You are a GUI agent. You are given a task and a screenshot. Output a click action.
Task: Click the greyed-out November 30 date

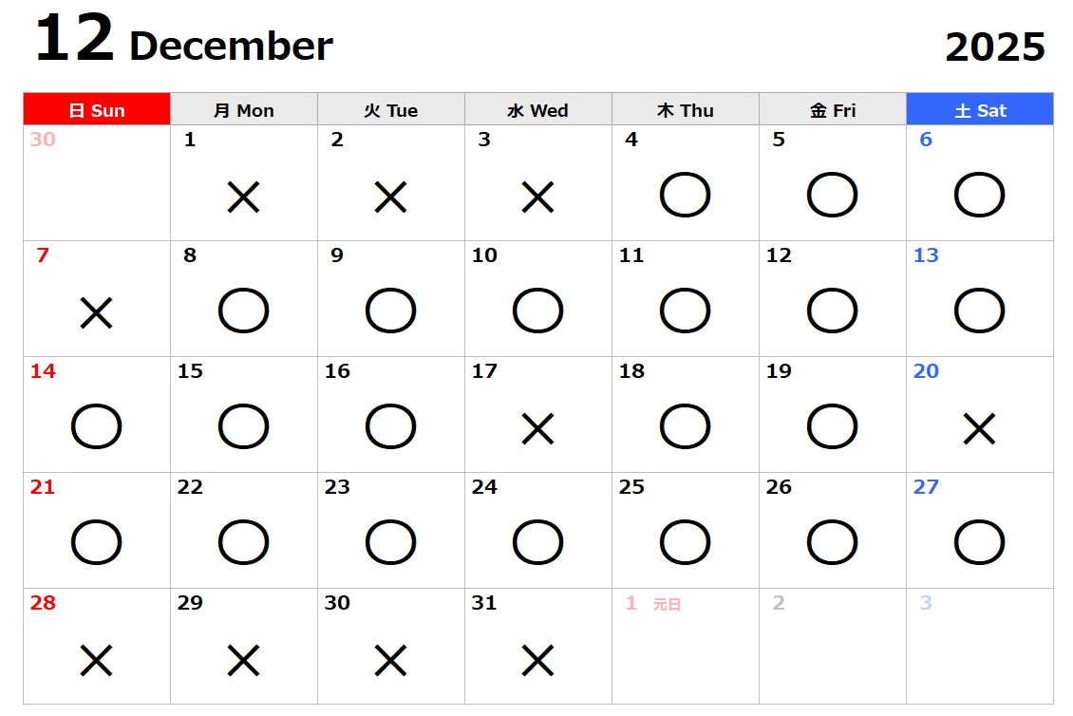(43, 140)
